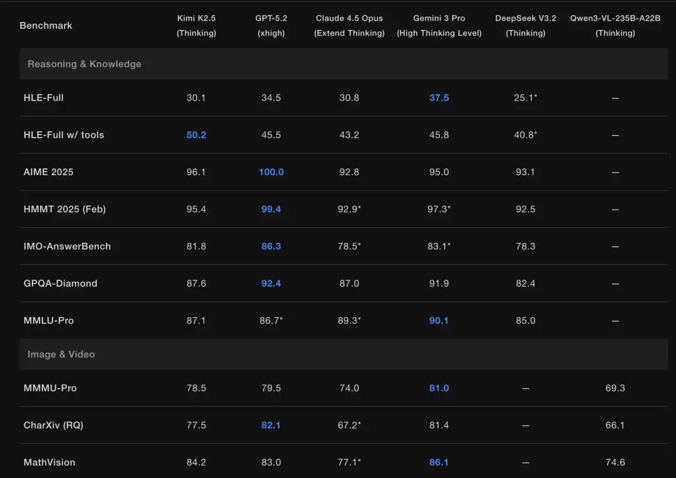
Task: Click the highlighted 100.0 AIME score
Action: 271,172
